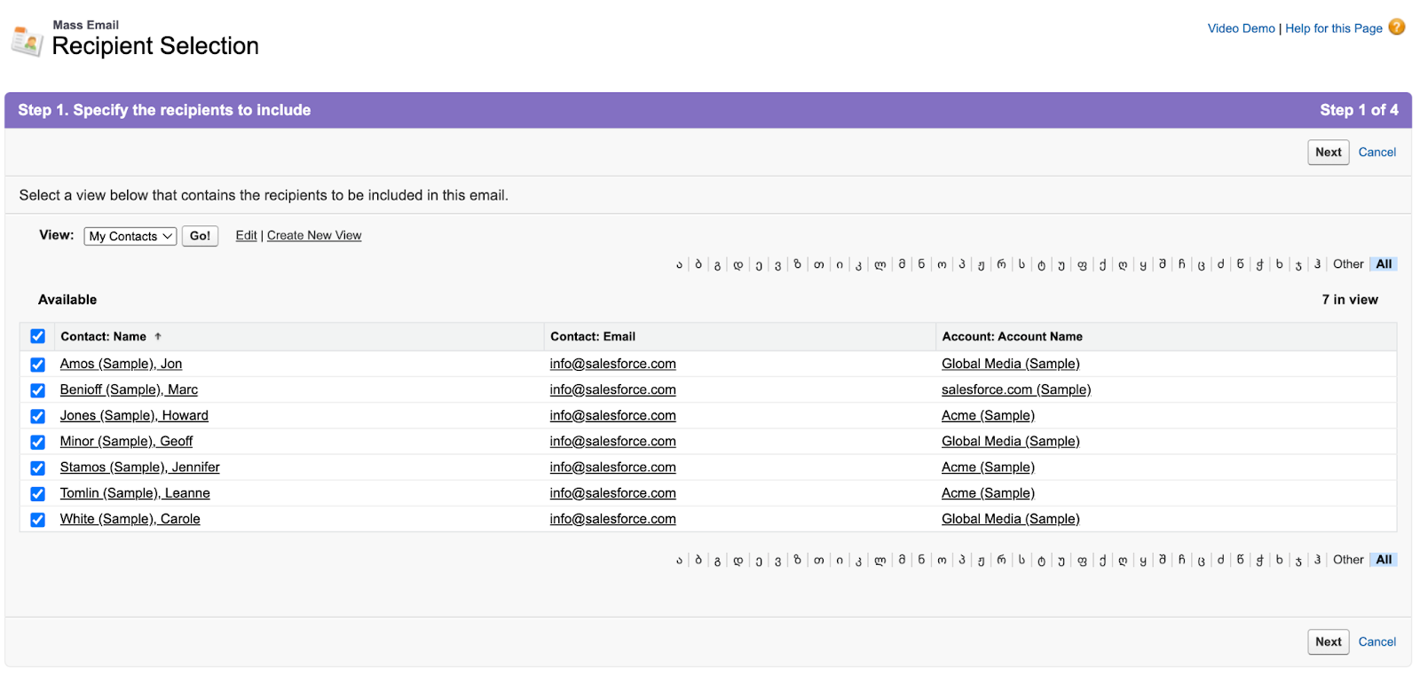1420x676 pixels.
Task: Sort by Contact: Name arrow icon
Action: click(158, 336)
